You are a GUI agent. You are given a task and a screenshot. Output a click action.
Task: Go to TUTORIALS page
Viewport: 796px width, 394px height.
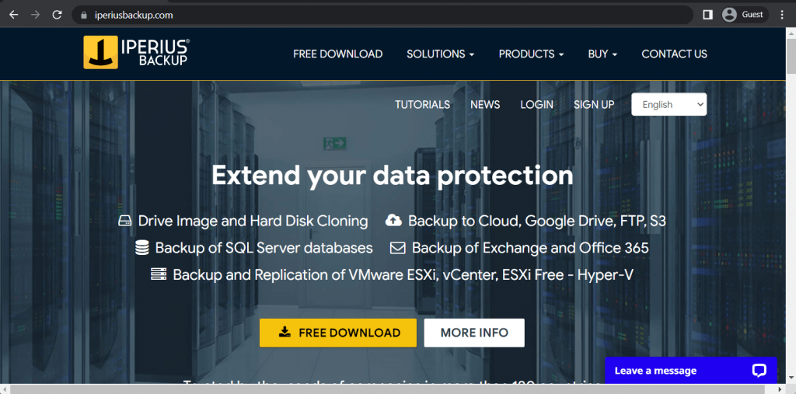click(422, 105)
